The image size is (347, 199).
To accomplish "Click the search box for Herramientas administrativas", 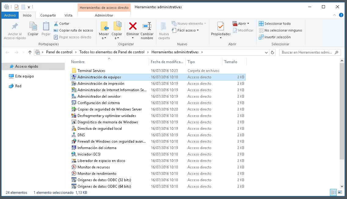I will (307, 52).
